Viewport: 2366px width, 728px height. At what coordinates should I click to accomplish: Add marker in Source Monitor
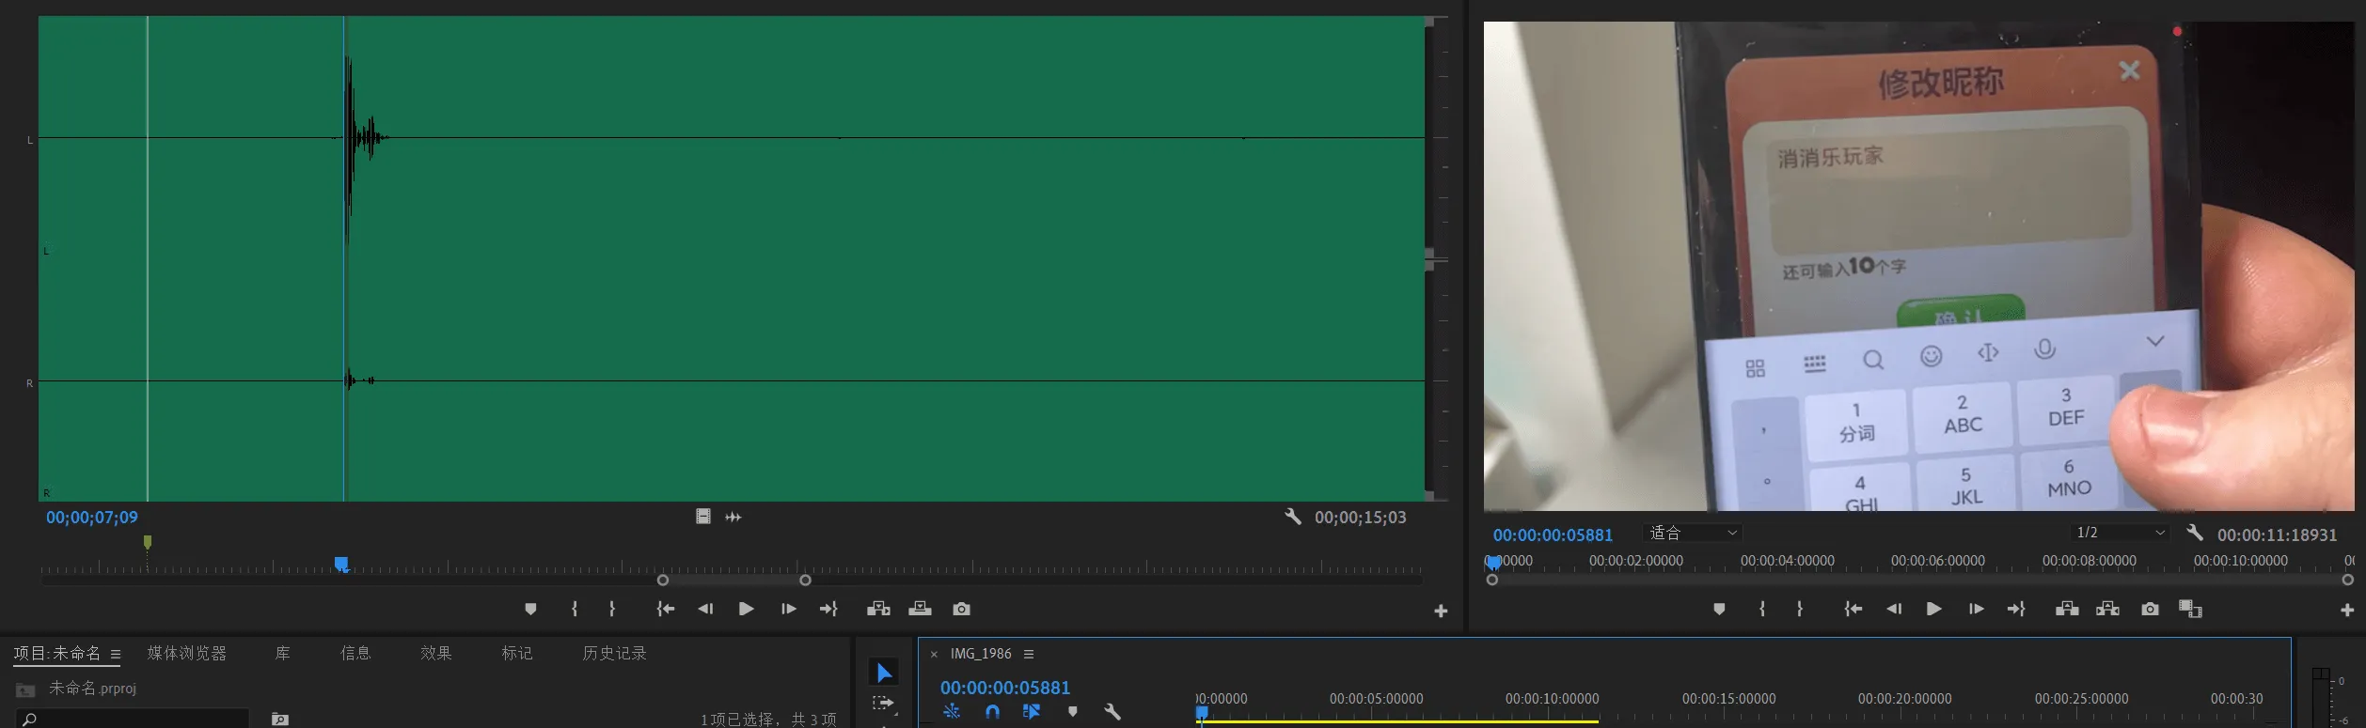pos(530,609)
